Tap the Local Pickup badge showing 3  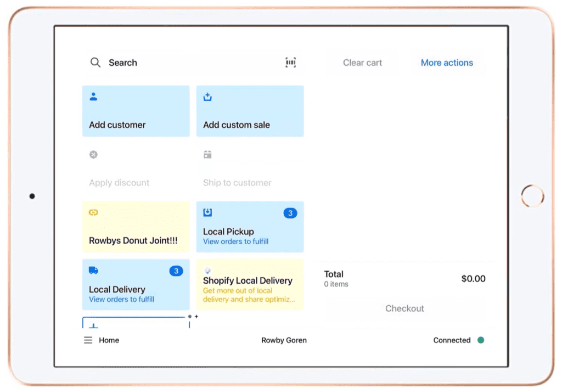coord(290,213)
